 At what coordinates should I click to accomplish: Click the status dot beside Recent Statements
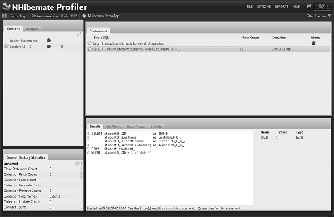(x=48, y=40)
